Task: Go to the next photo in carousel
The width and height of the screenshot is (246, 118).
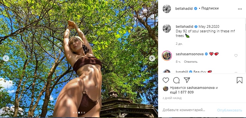Action: point(152,58)
